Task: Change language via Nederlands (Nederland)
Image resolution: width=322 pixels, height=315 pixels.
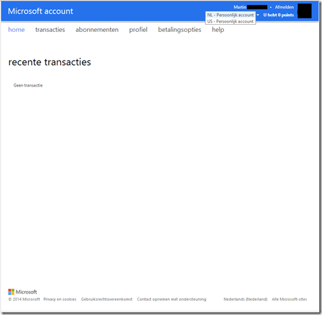Action: point(245,299)
